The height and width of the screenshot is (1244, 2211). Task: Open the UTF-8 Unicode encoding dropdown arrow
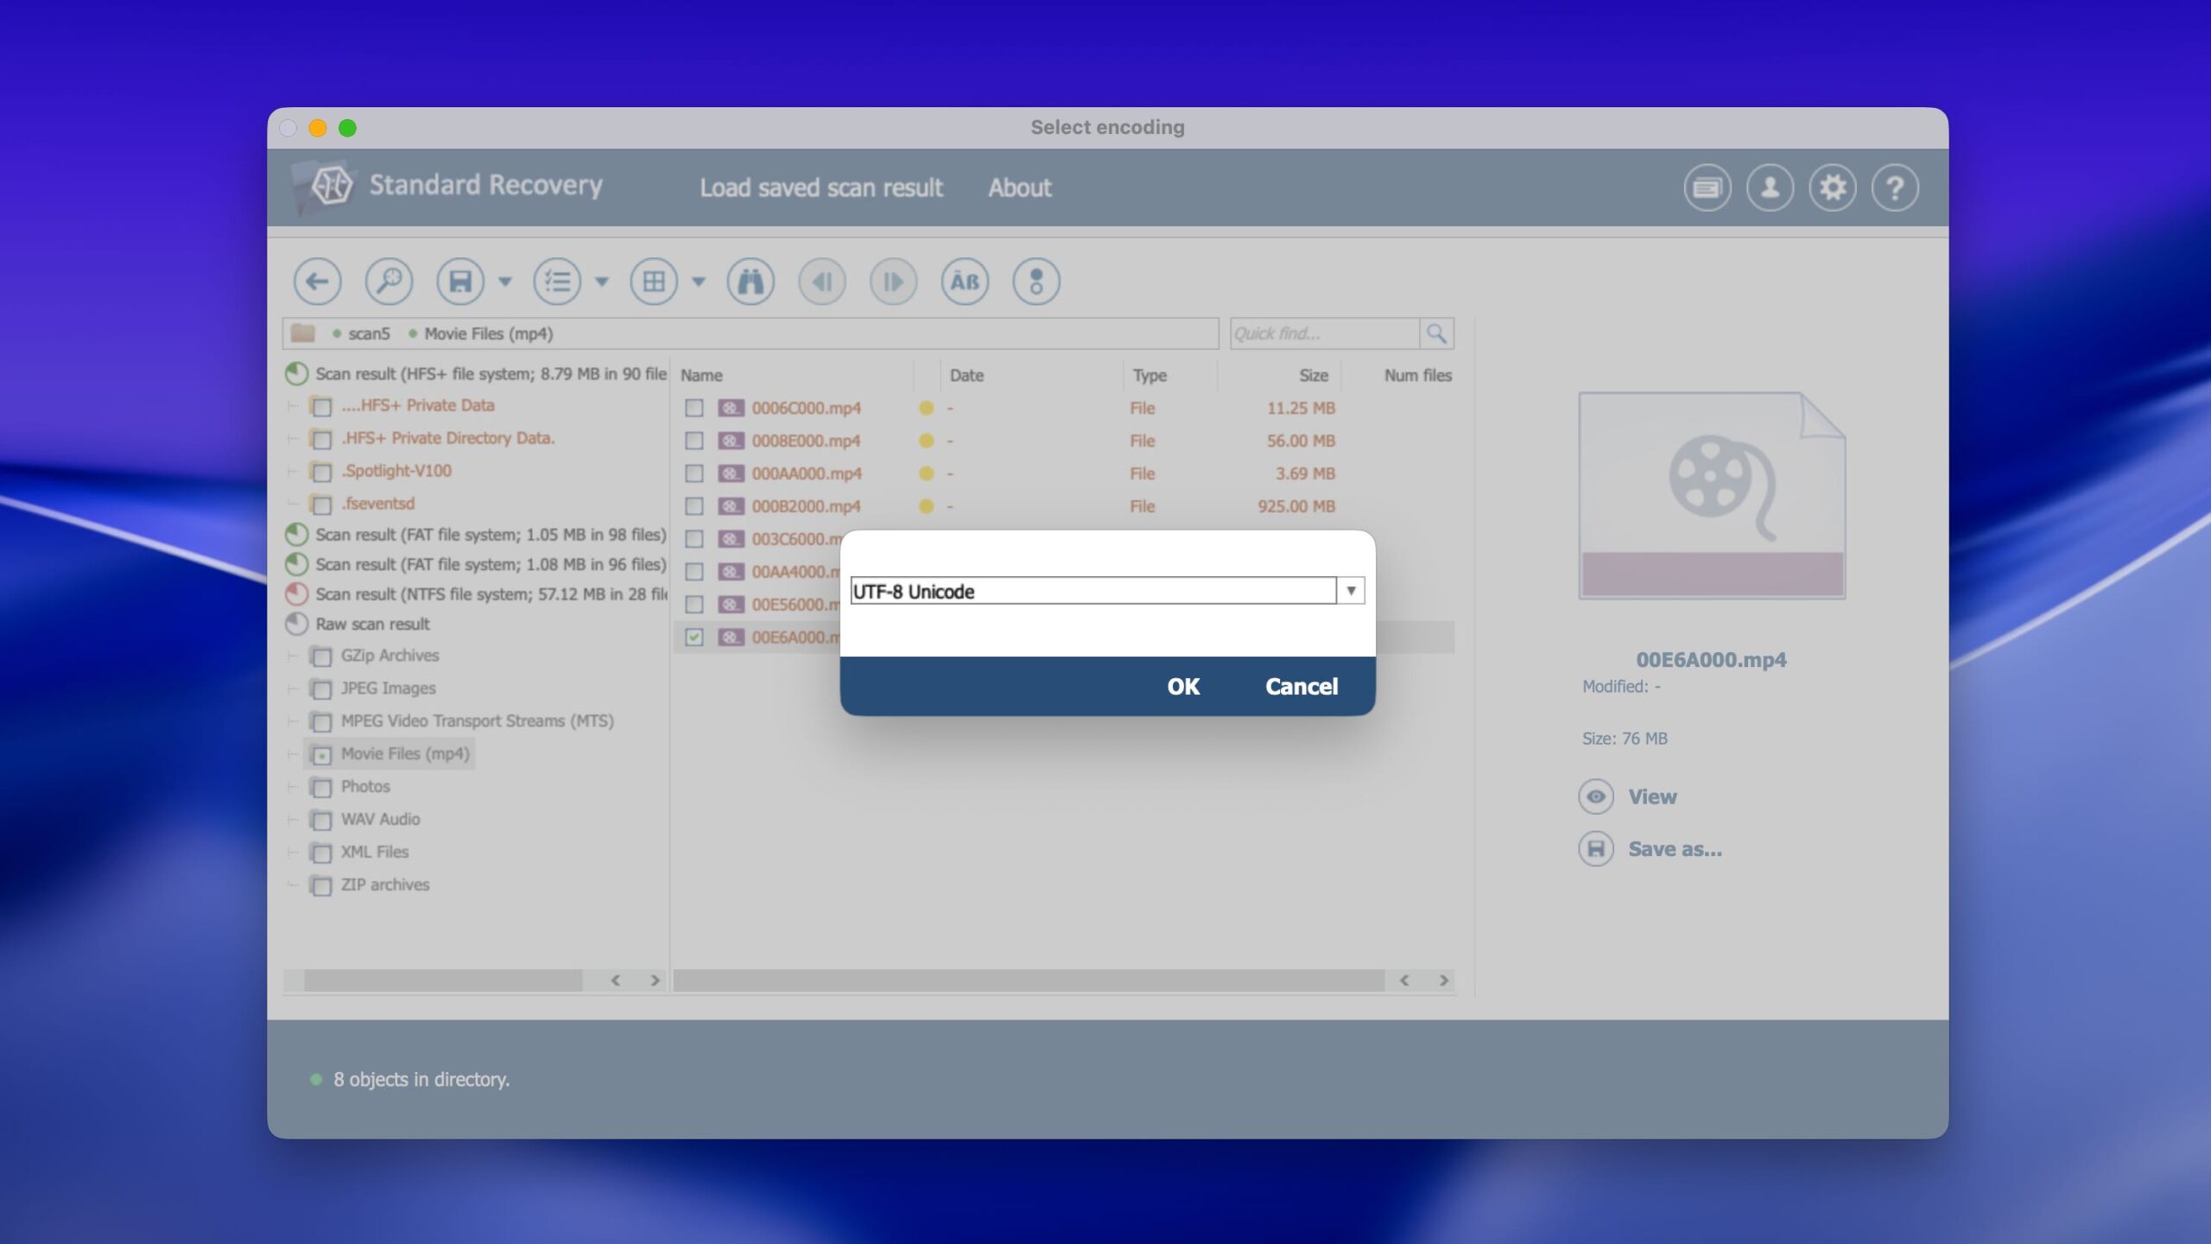click(x=1350, y=591)
